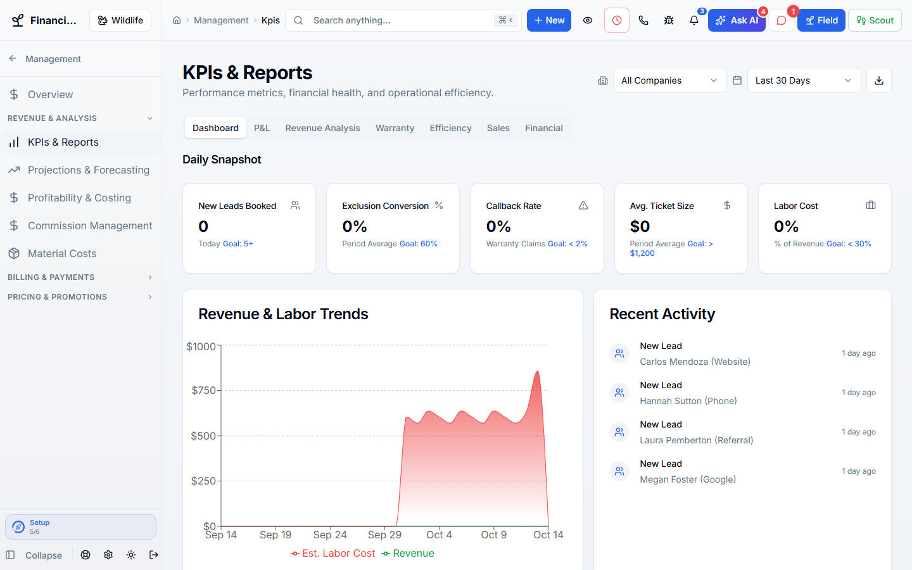Expand the Billing & Payments section

click(x=80, y=277)
